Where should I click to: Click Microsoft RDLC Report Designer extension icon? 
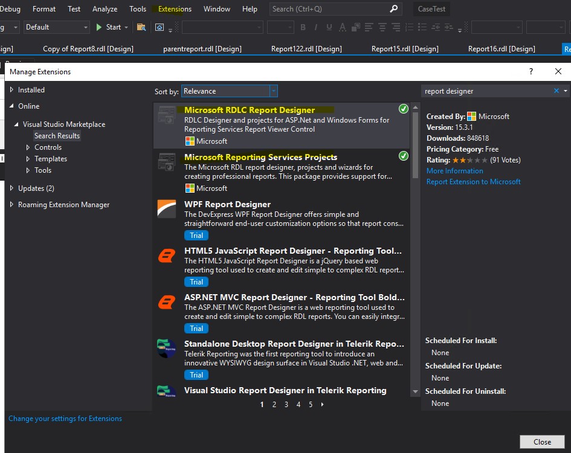(x=167, y=115)
